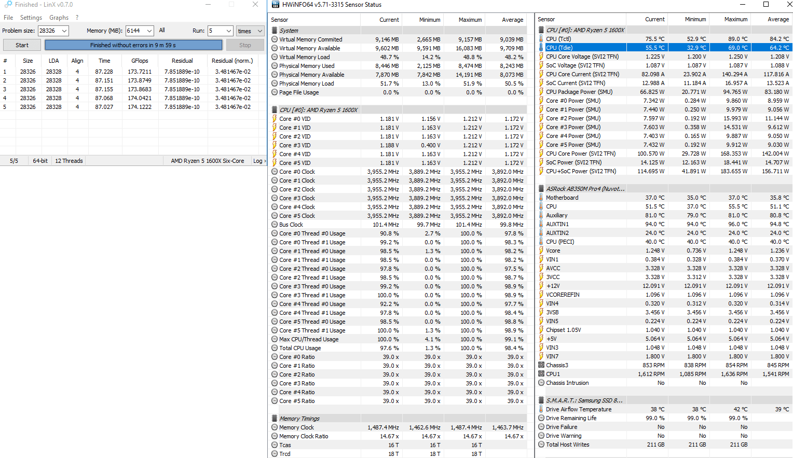Image resolution: width=793 pixels, height=458 pixels.
Task: Click the Time column header in LinX
Action: tap(104, 61)
